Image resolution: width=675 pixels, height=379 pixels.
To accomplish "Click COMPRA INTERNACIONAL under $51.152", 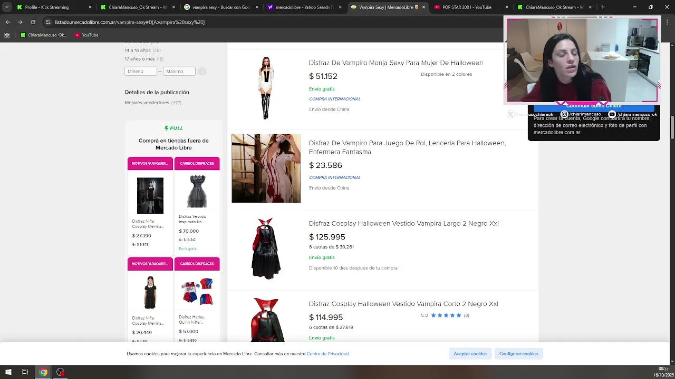I will coord(335,99).
